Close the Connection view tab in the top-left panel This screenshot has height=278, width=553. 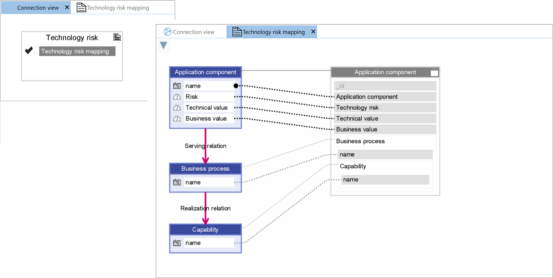click(x=67, y=8)
